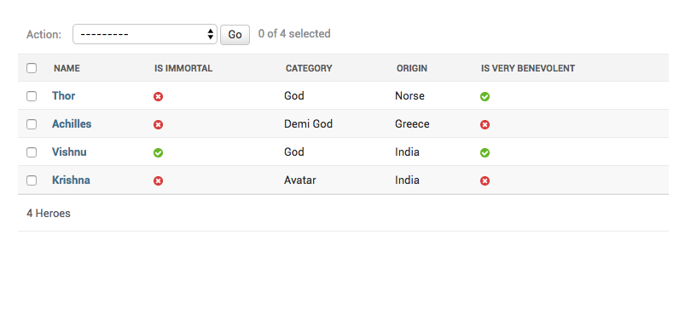Click Thor's red Is Immortal cross icon
The height and width of the screenshot is (309, 679).
[x=158, y=96]
